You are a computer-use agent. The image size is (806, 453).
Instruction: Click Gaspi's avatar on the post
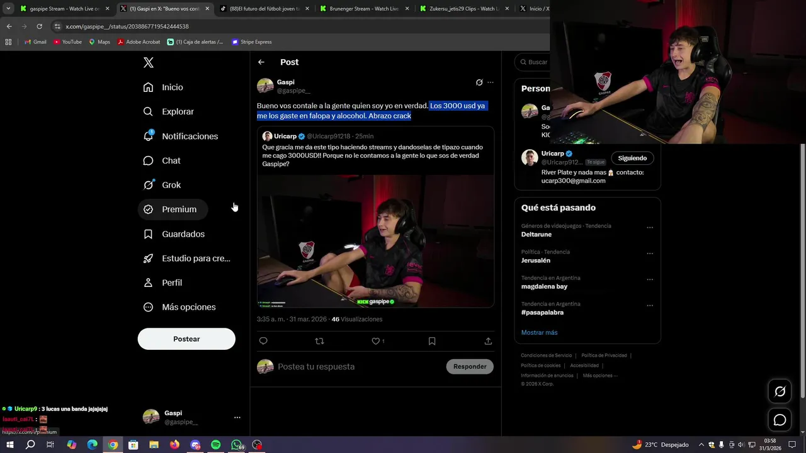pos(265,86)
